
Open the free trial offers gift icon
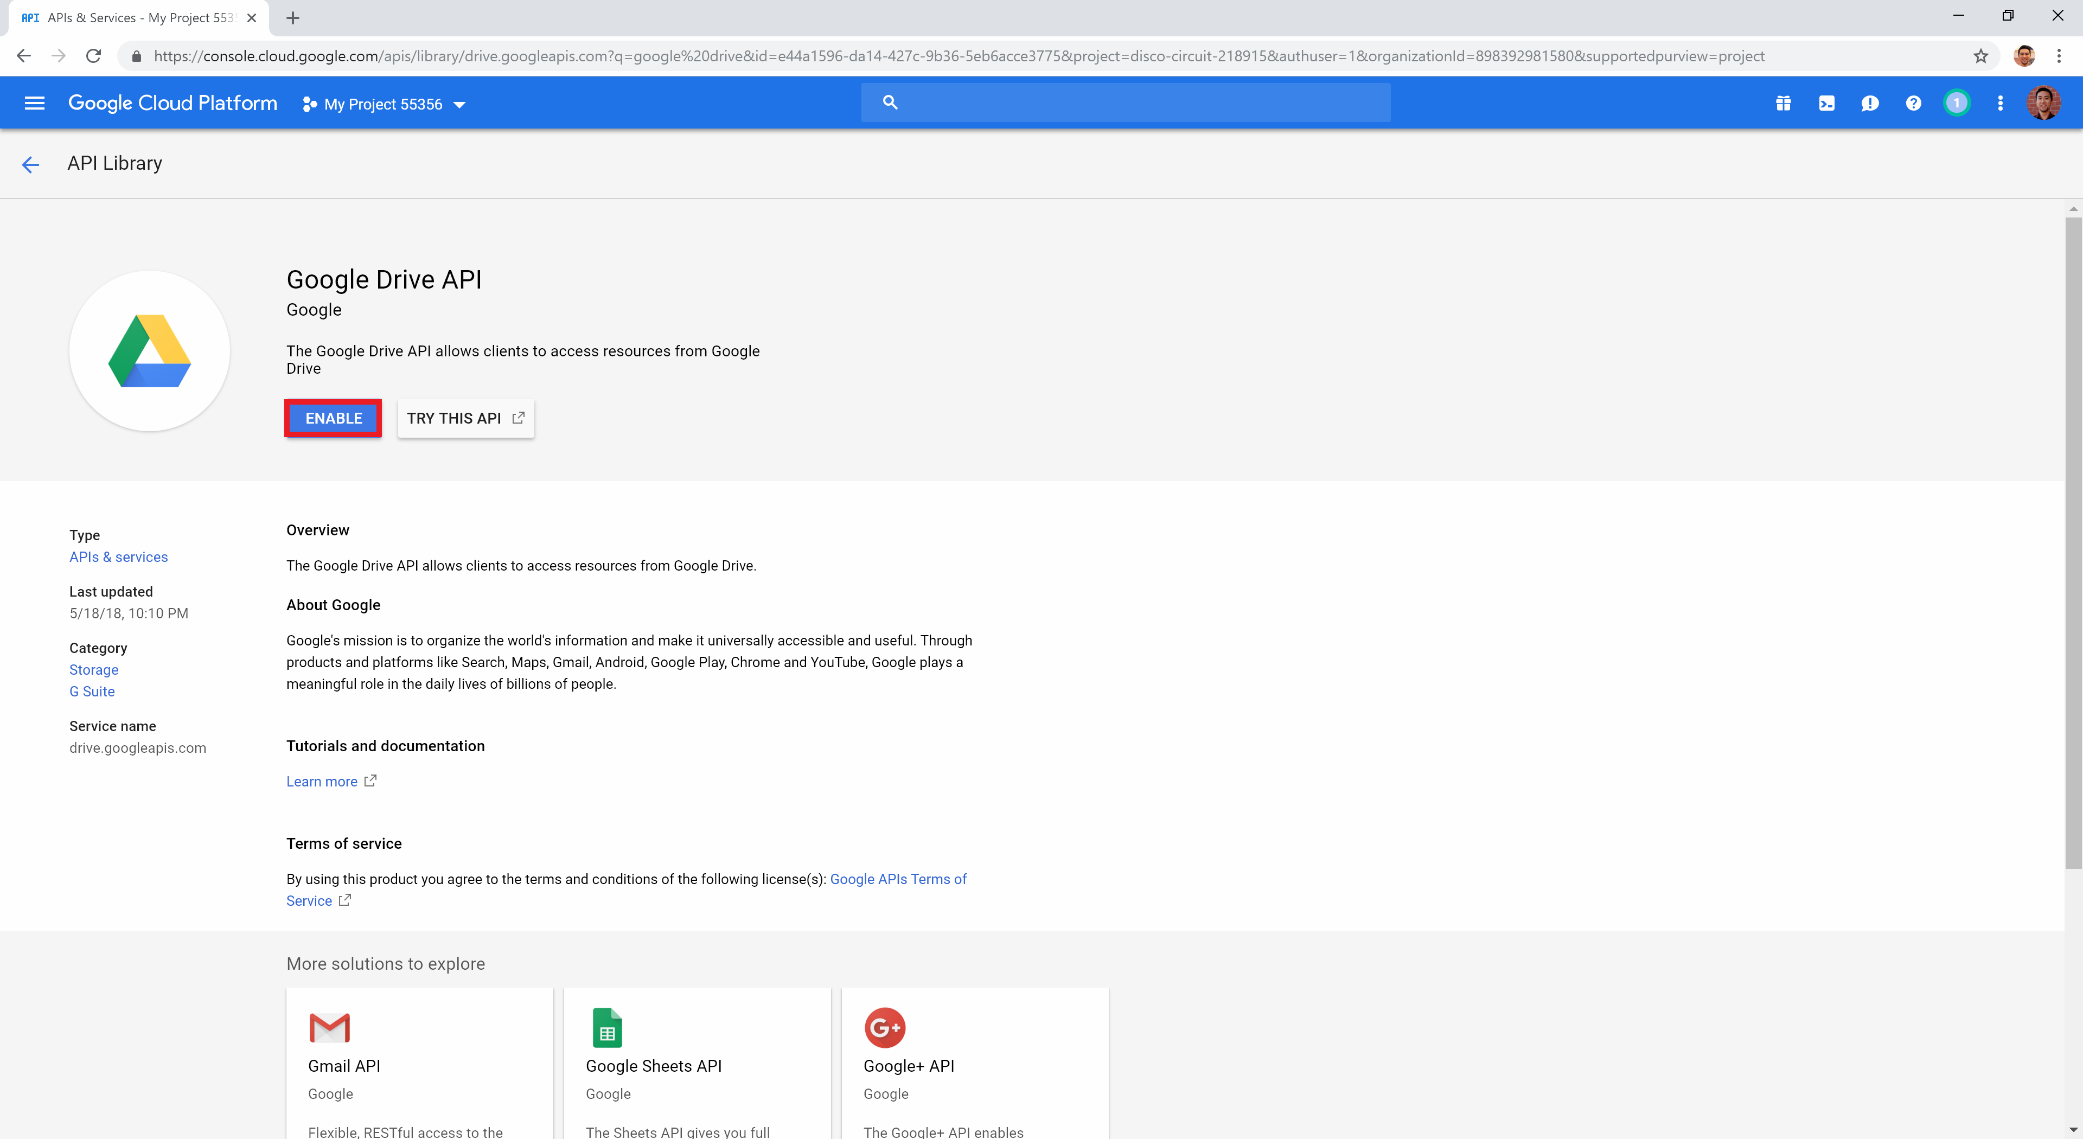tap(1784, 103)
